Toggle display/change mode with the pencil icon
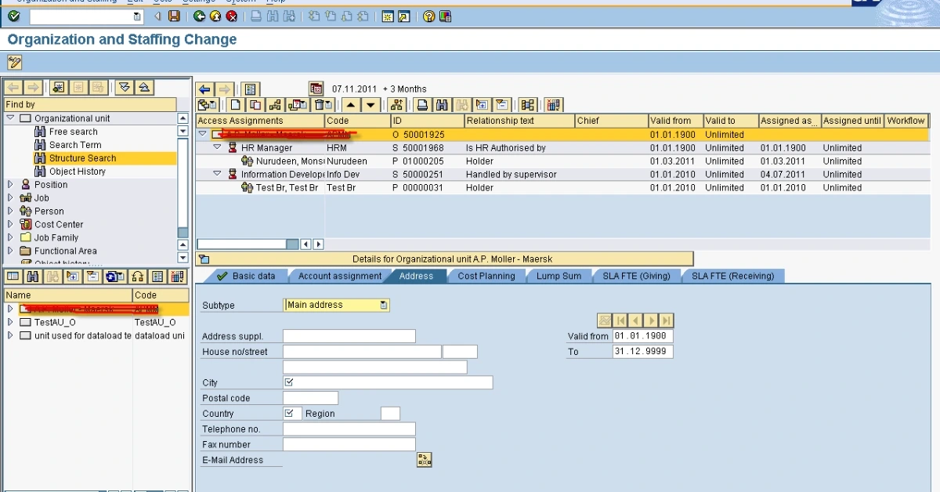Viewport: 940px width, 492px height. pyautogui.click(x=14, y=63)
